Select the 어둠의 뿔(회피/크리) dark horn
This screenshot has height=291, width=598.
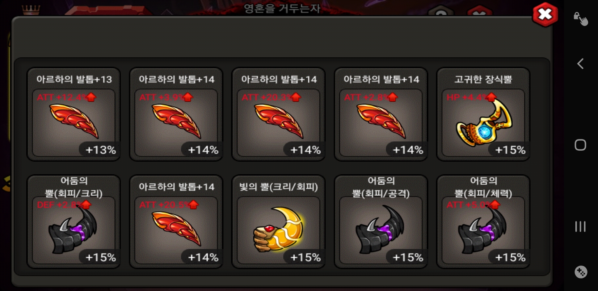74,222
